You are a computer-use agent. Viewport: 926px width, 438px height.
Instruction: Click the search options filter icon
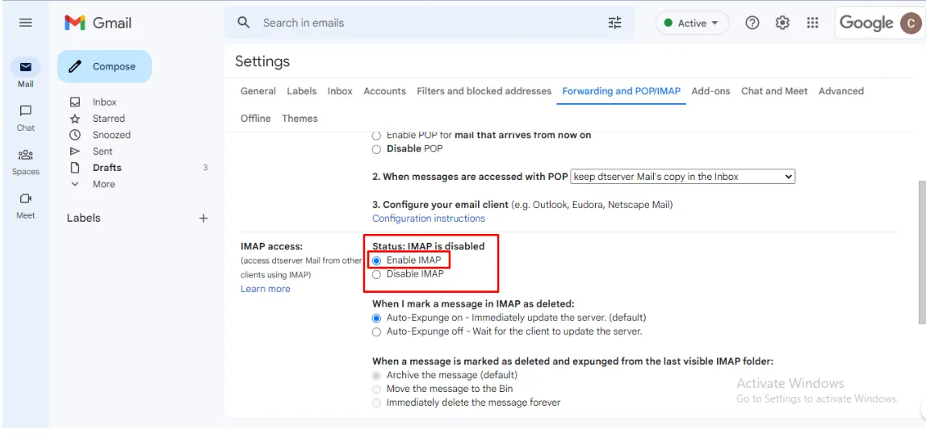coord(615,23)
